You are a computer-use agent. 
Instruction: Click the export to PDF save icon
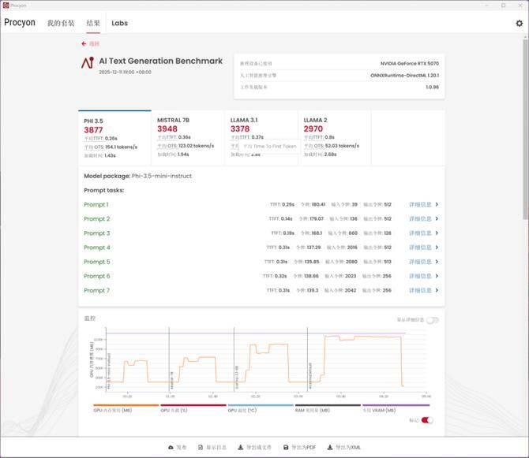click(x=286, y=447)
